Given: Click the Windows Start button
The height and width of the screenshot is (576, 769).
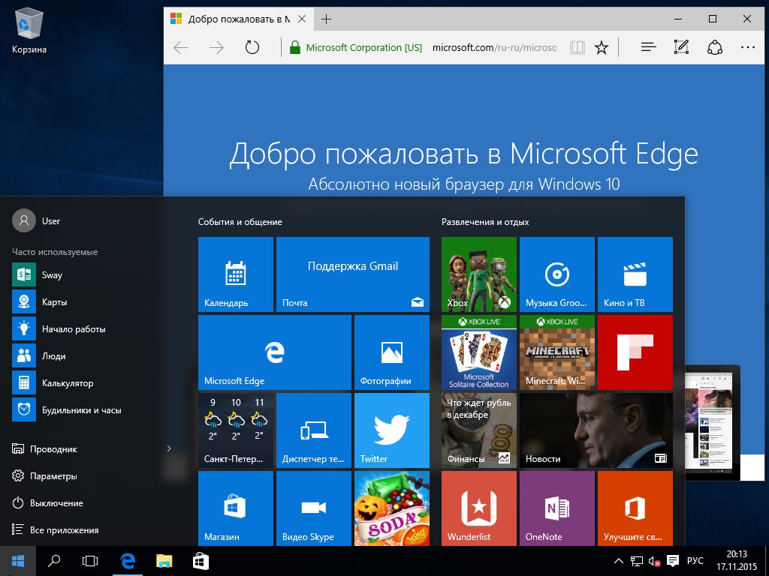Looking at the screenshot, I should (18, 561).
